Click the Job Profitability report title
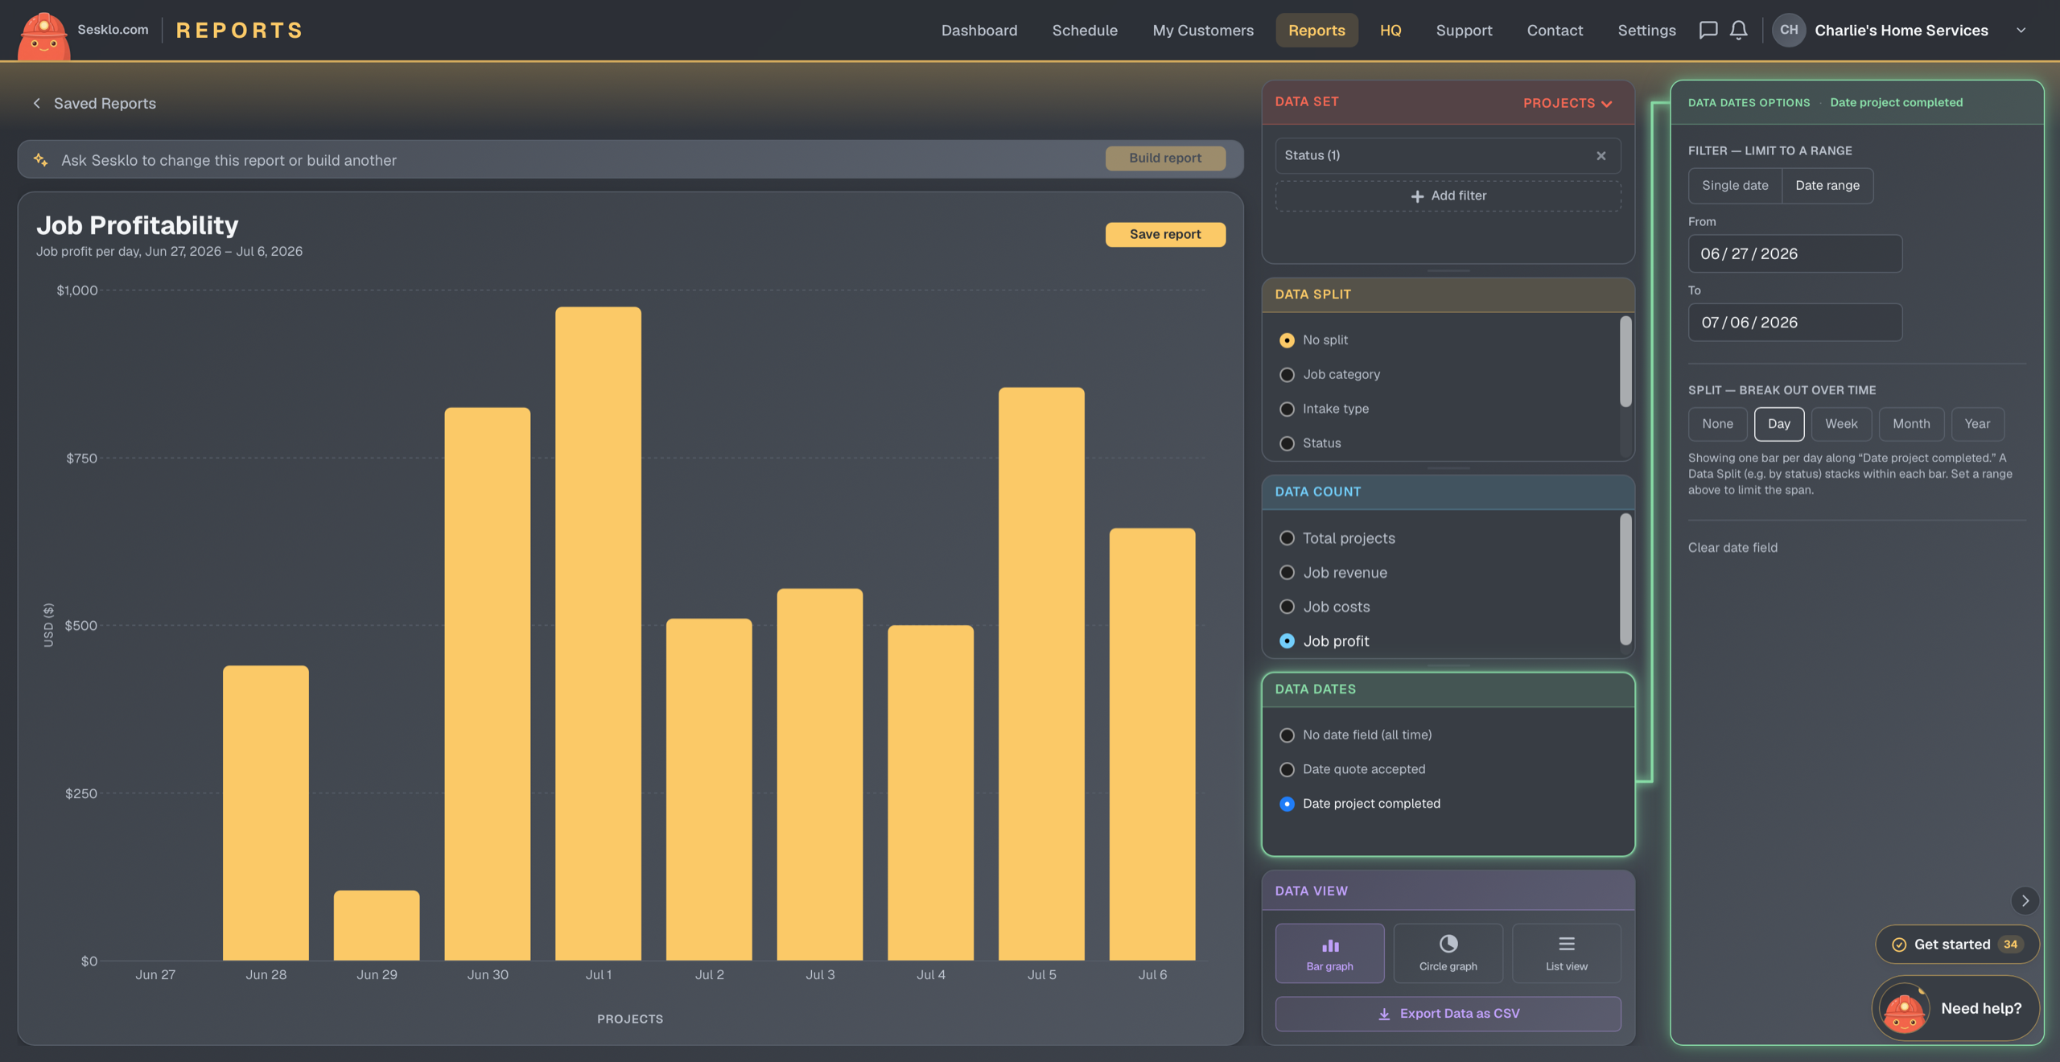The image size is (2060, 1062). point(138,225)
